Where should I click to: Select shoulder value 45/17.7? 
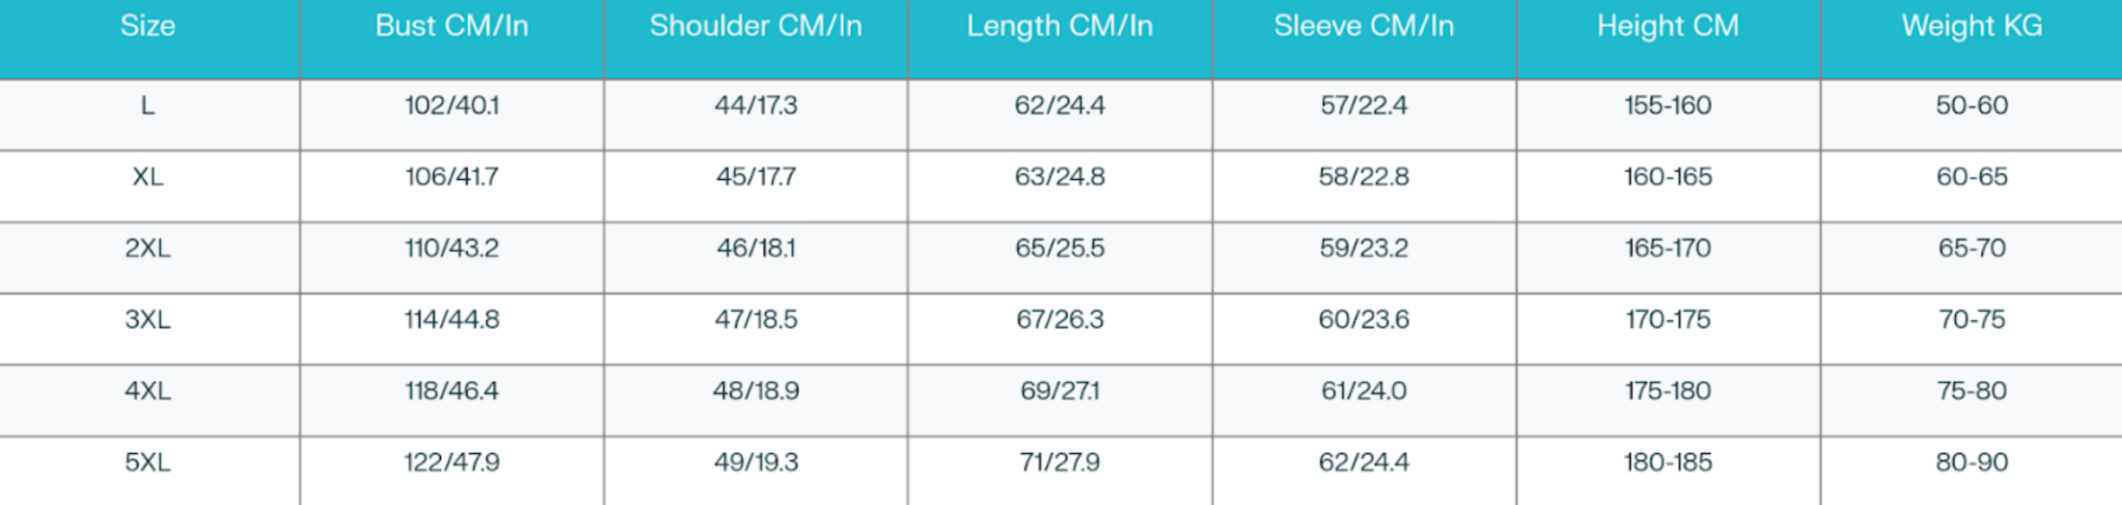pyautogui.click(x=756, y=177)
